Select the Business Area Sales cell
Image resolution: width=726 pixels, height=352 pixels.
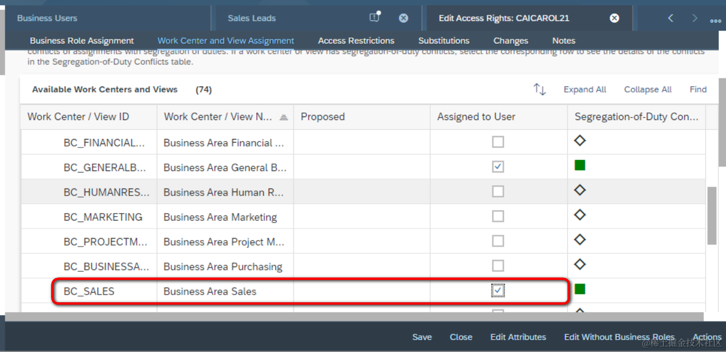point(225,291)
